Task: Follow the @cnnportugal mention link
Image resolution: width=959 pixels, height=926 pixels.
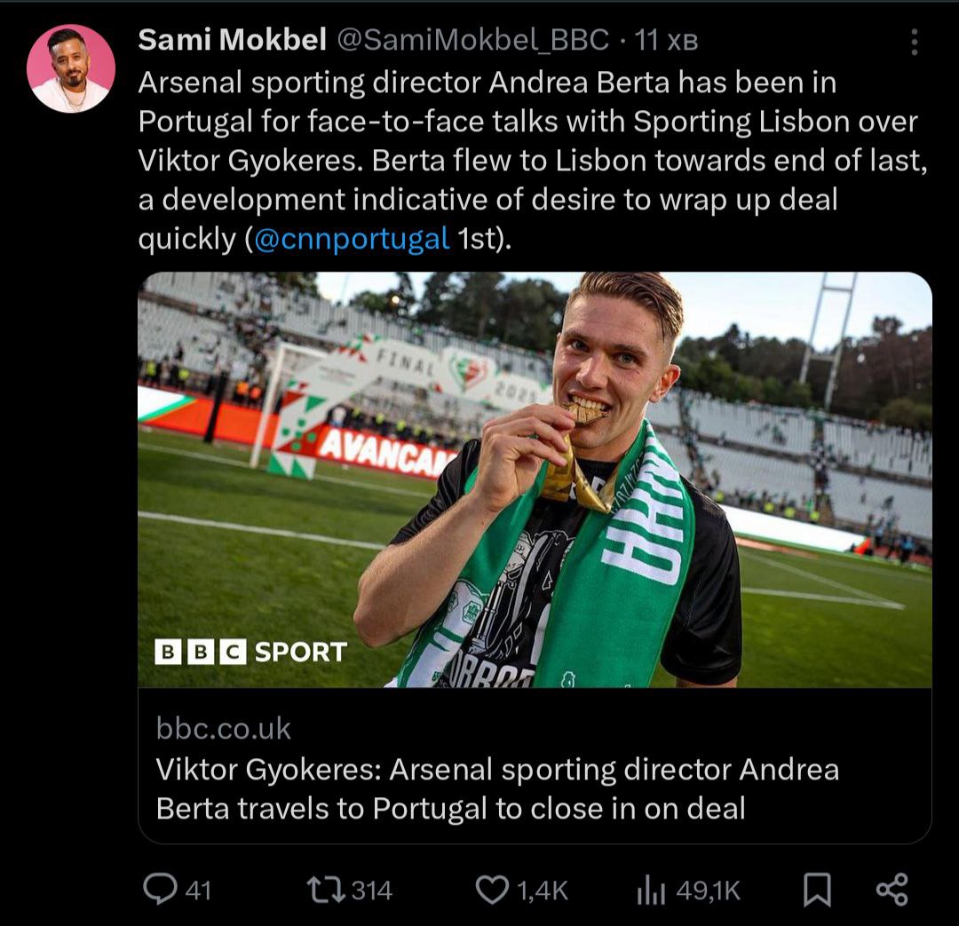Action: 352,240
